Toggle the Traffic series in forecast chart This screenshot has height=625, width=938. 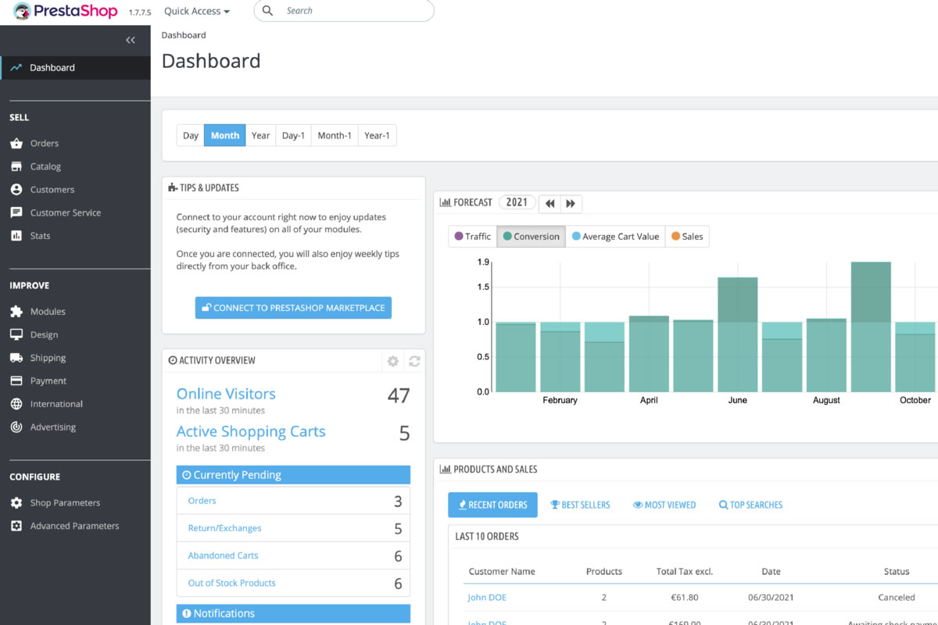(x=472, y=237)
